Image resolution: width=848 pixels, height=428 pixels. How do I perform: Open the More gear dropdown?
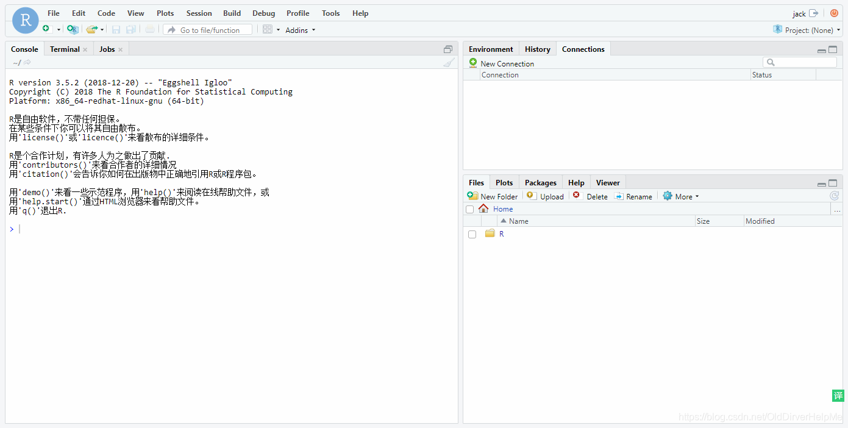681,196
